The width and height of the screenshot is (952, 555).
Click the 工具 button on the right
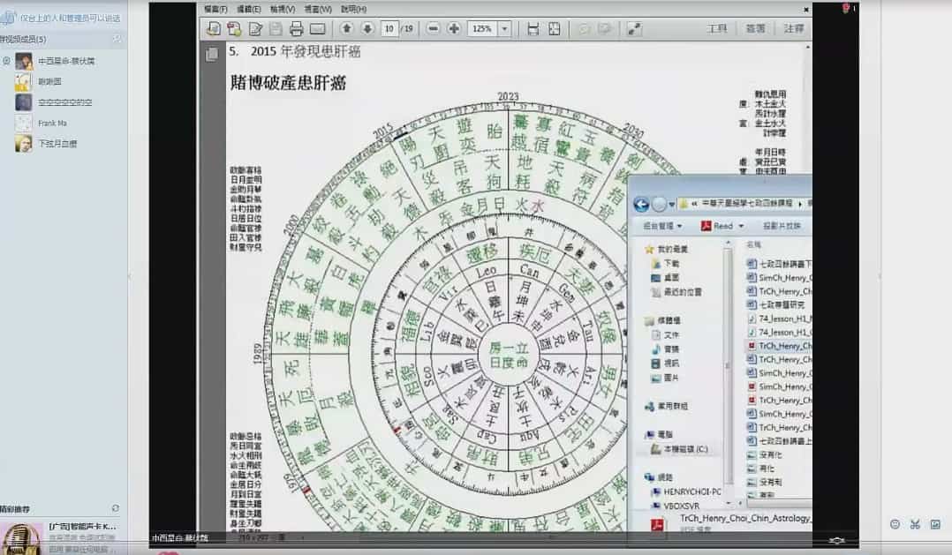[x=716, y=28]
